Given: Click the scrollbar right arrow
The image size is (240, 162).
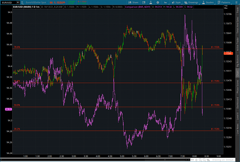Looking at the screenshot, I should point(189,160).
